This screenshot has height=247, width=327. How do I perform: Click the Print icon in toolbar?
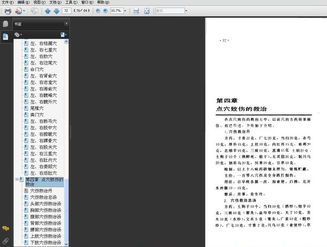8,11
